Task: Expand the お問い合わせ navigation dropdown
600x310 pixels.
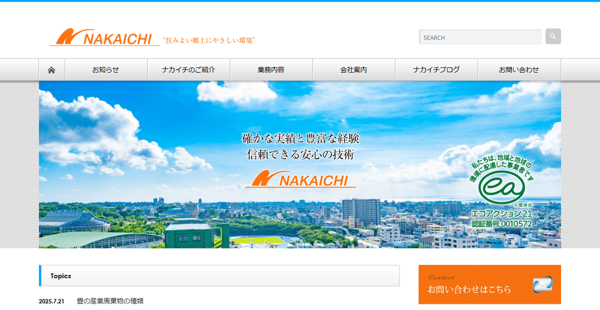Action: (519, 69)
